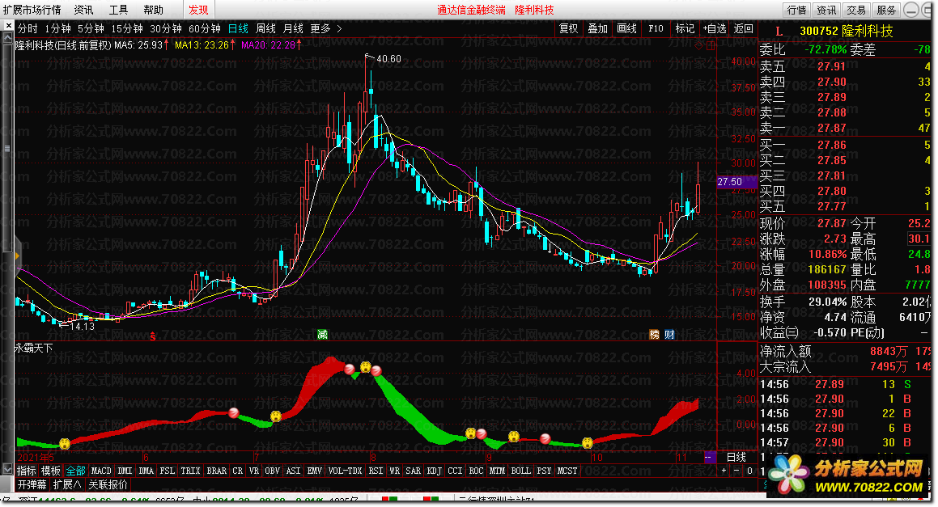
Task: Open 日线 period selector at bottom right
Action: (736, 457)
